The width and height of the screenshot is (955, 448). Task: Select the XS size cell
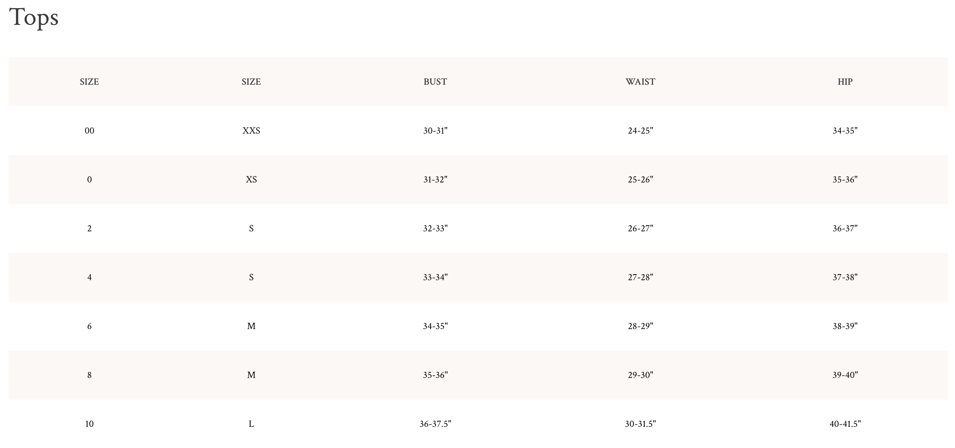point(251,180)
